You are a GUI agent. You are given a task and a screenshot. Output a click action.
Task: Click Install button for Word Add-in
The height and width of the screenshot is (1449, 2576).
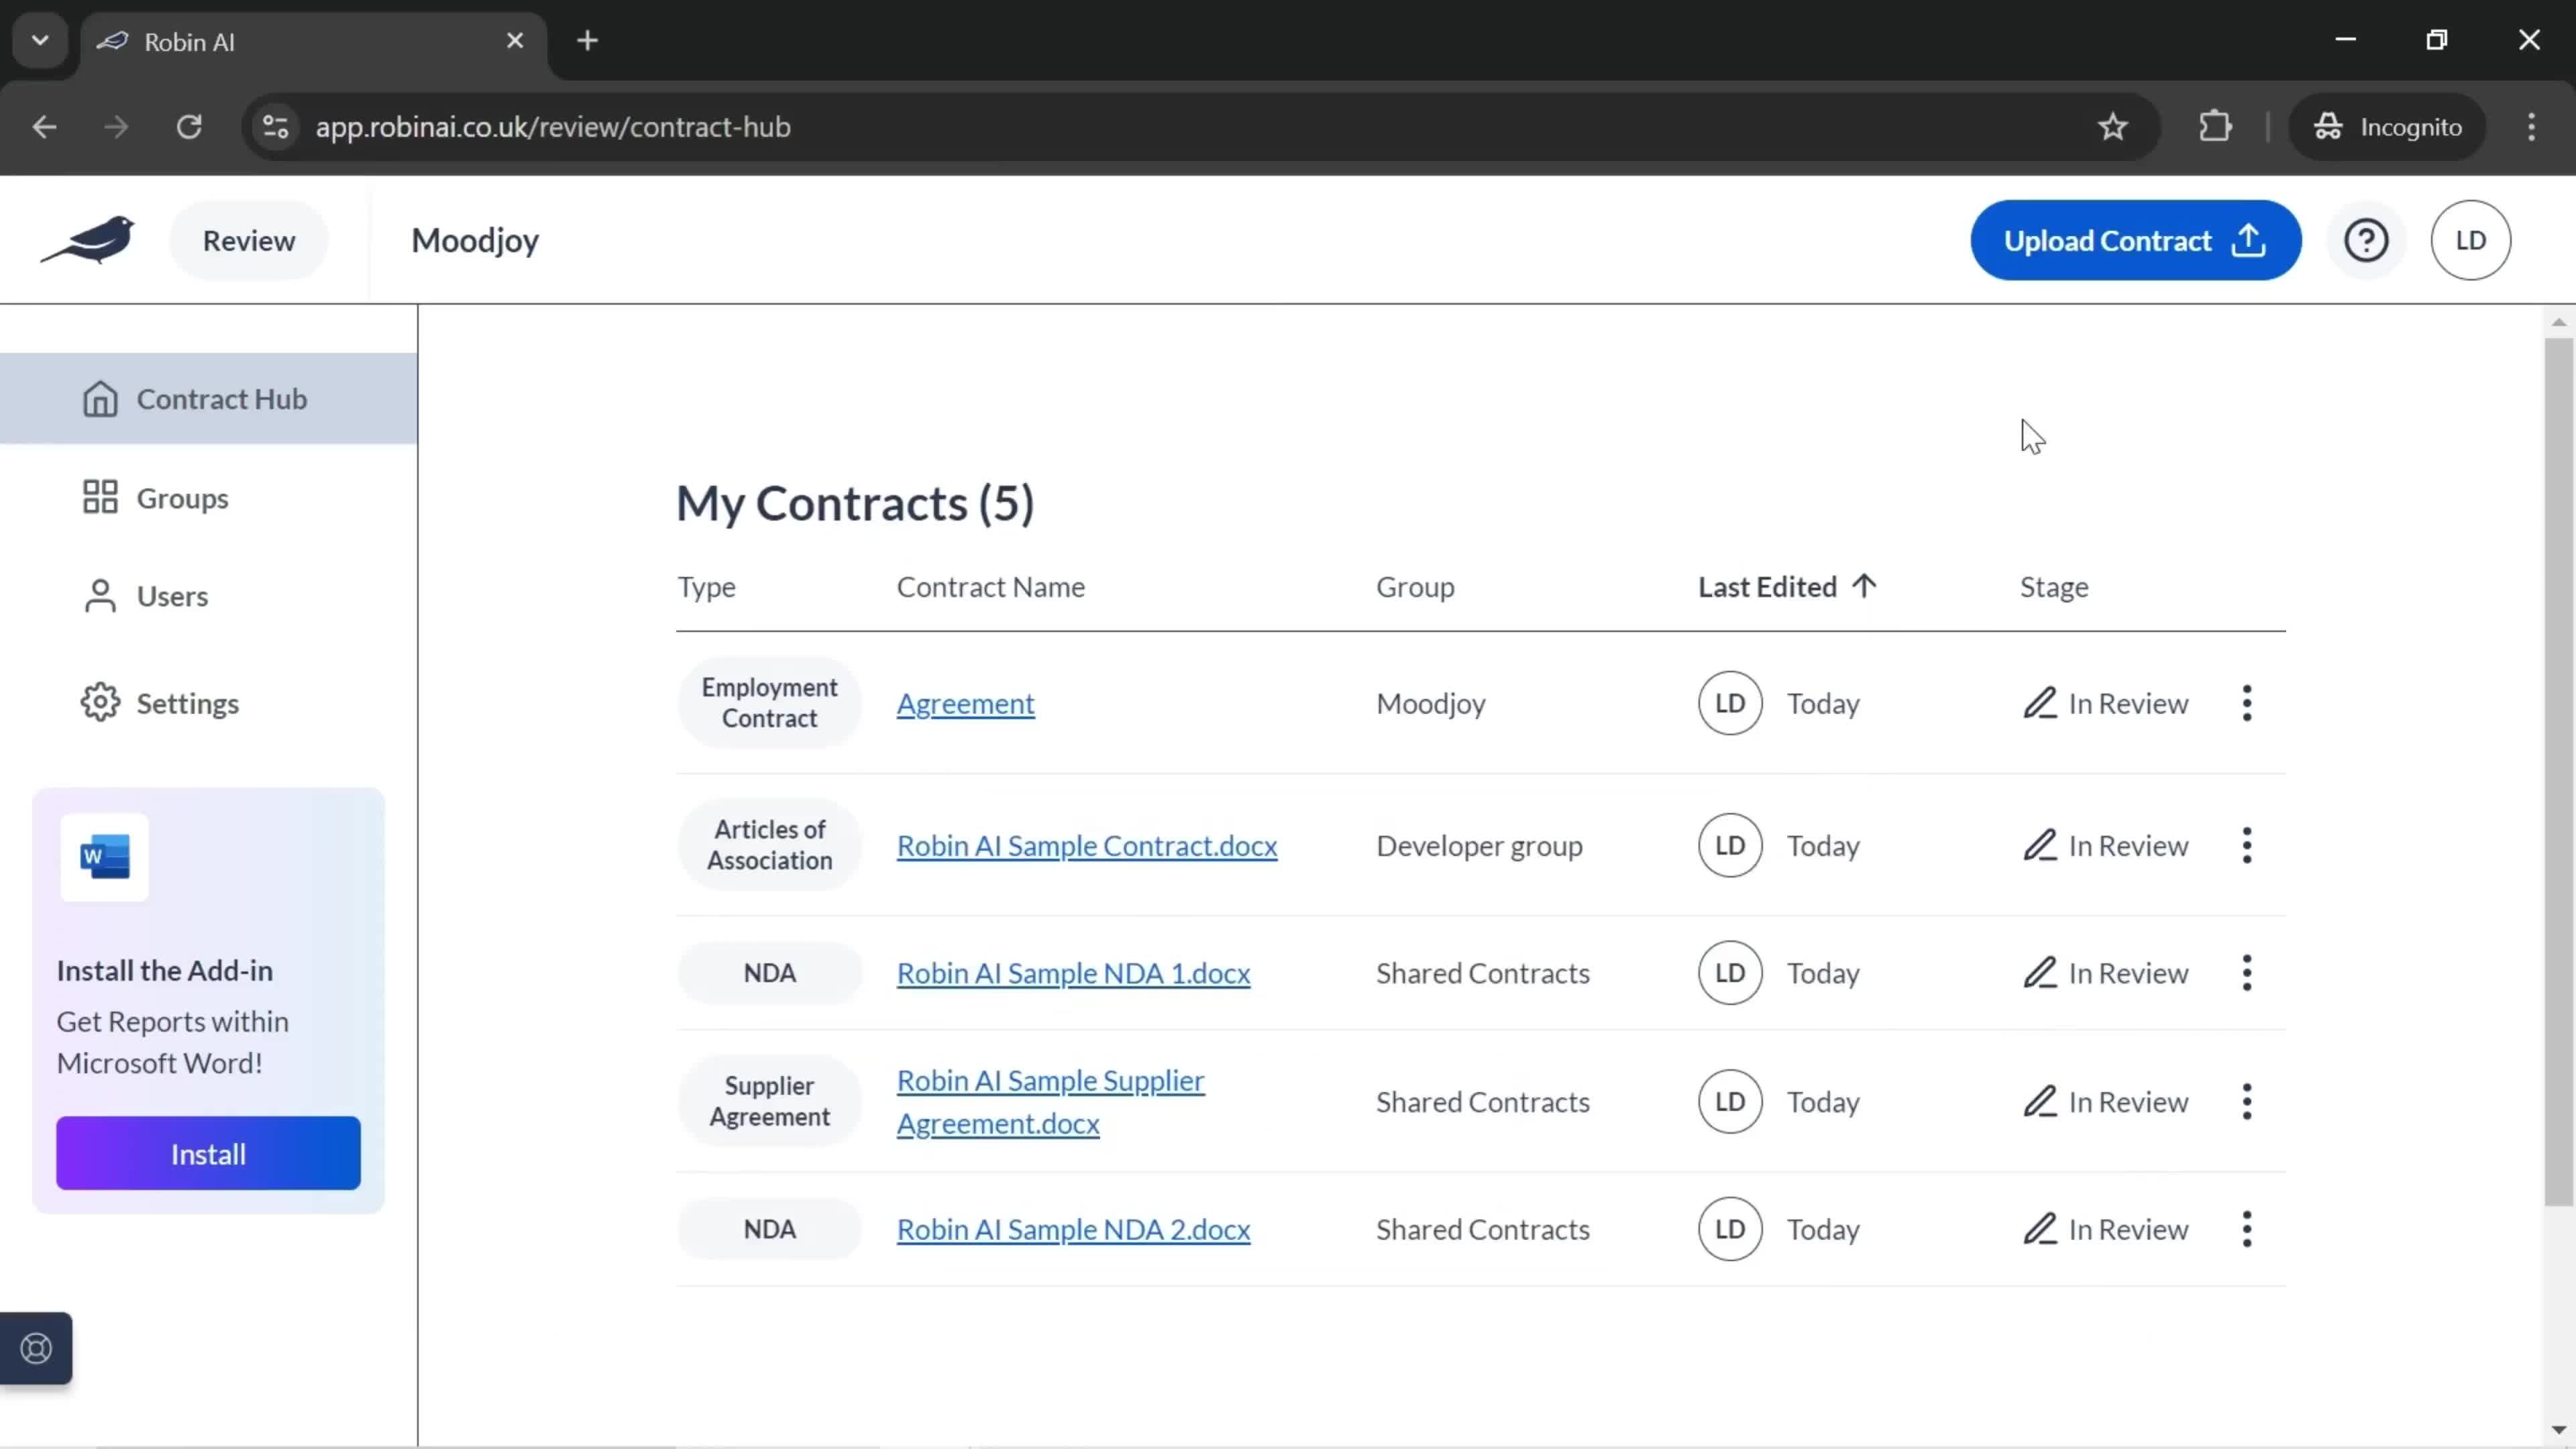coord(207,1154)
